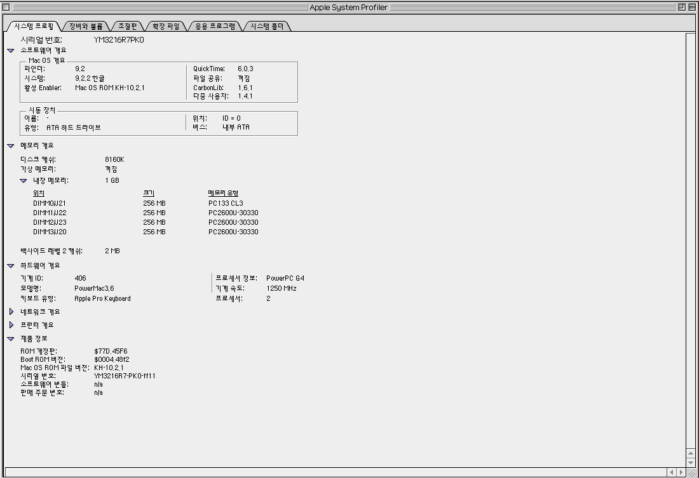
Task: Open the 조절판 tab
Action: point(128,27)
